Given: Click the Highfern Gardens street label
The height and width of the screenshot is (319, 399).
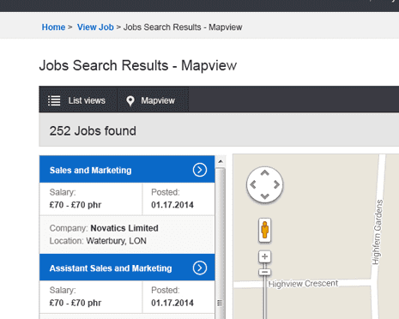Looking at the screenshot, I should 378,232.
